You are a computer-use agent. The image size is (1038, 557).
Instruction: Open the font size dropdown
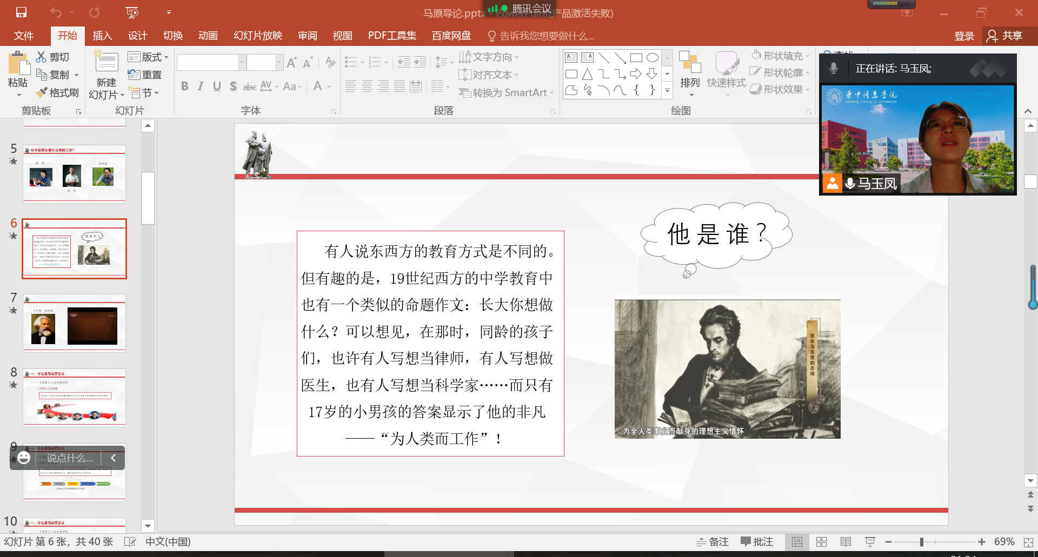point(279,63)
